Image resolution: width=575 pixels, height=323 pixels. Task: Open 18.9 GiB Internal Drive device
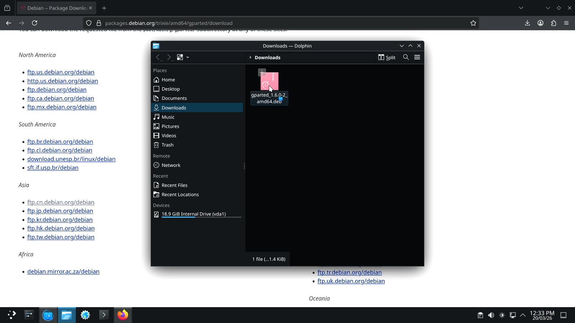(x=197, y=214)
